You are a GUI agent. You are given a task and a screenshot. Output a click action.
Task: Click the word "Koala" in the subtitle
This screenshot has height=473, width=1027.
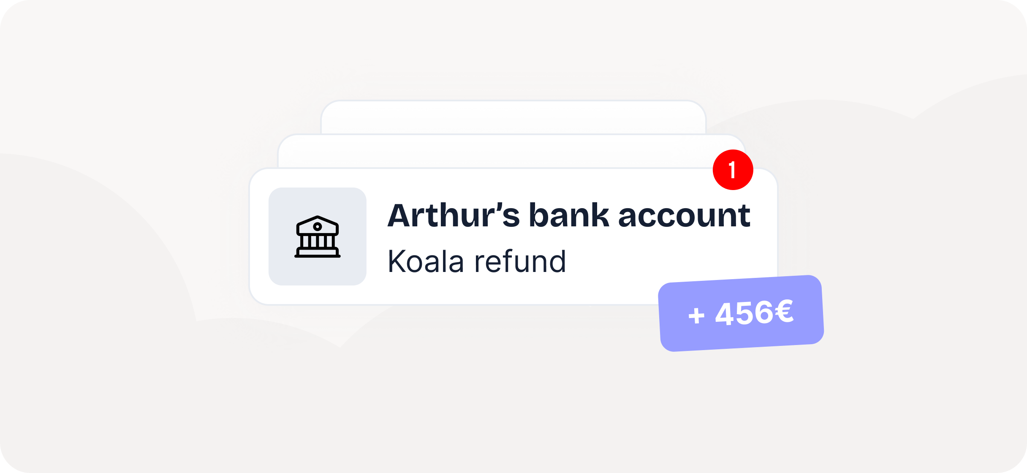click(426, 261)
